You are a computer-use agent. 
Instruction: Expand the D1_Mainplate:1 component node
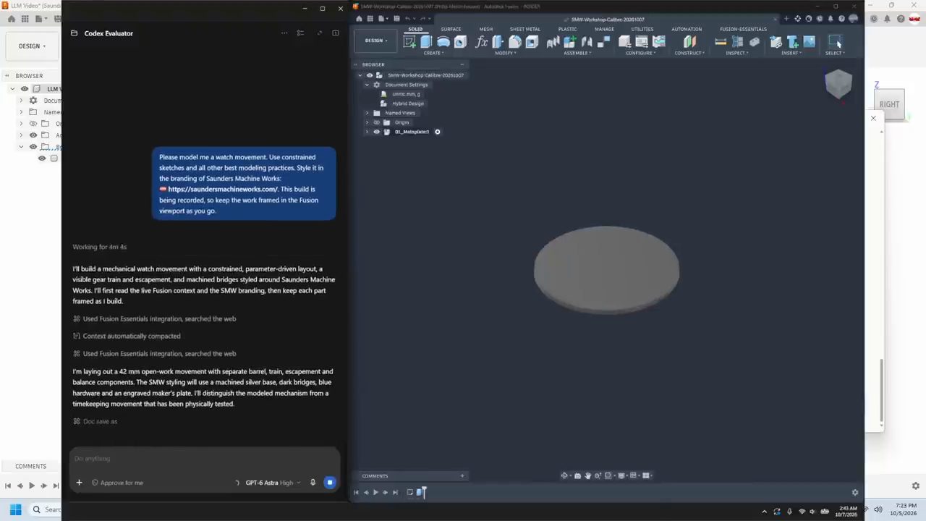point(367,132)
